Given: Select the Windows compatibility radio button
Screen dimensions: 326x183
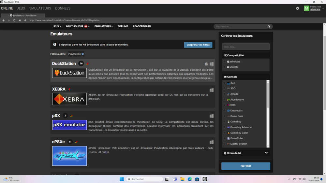Looking at the screenshot, I should [224, 62].
